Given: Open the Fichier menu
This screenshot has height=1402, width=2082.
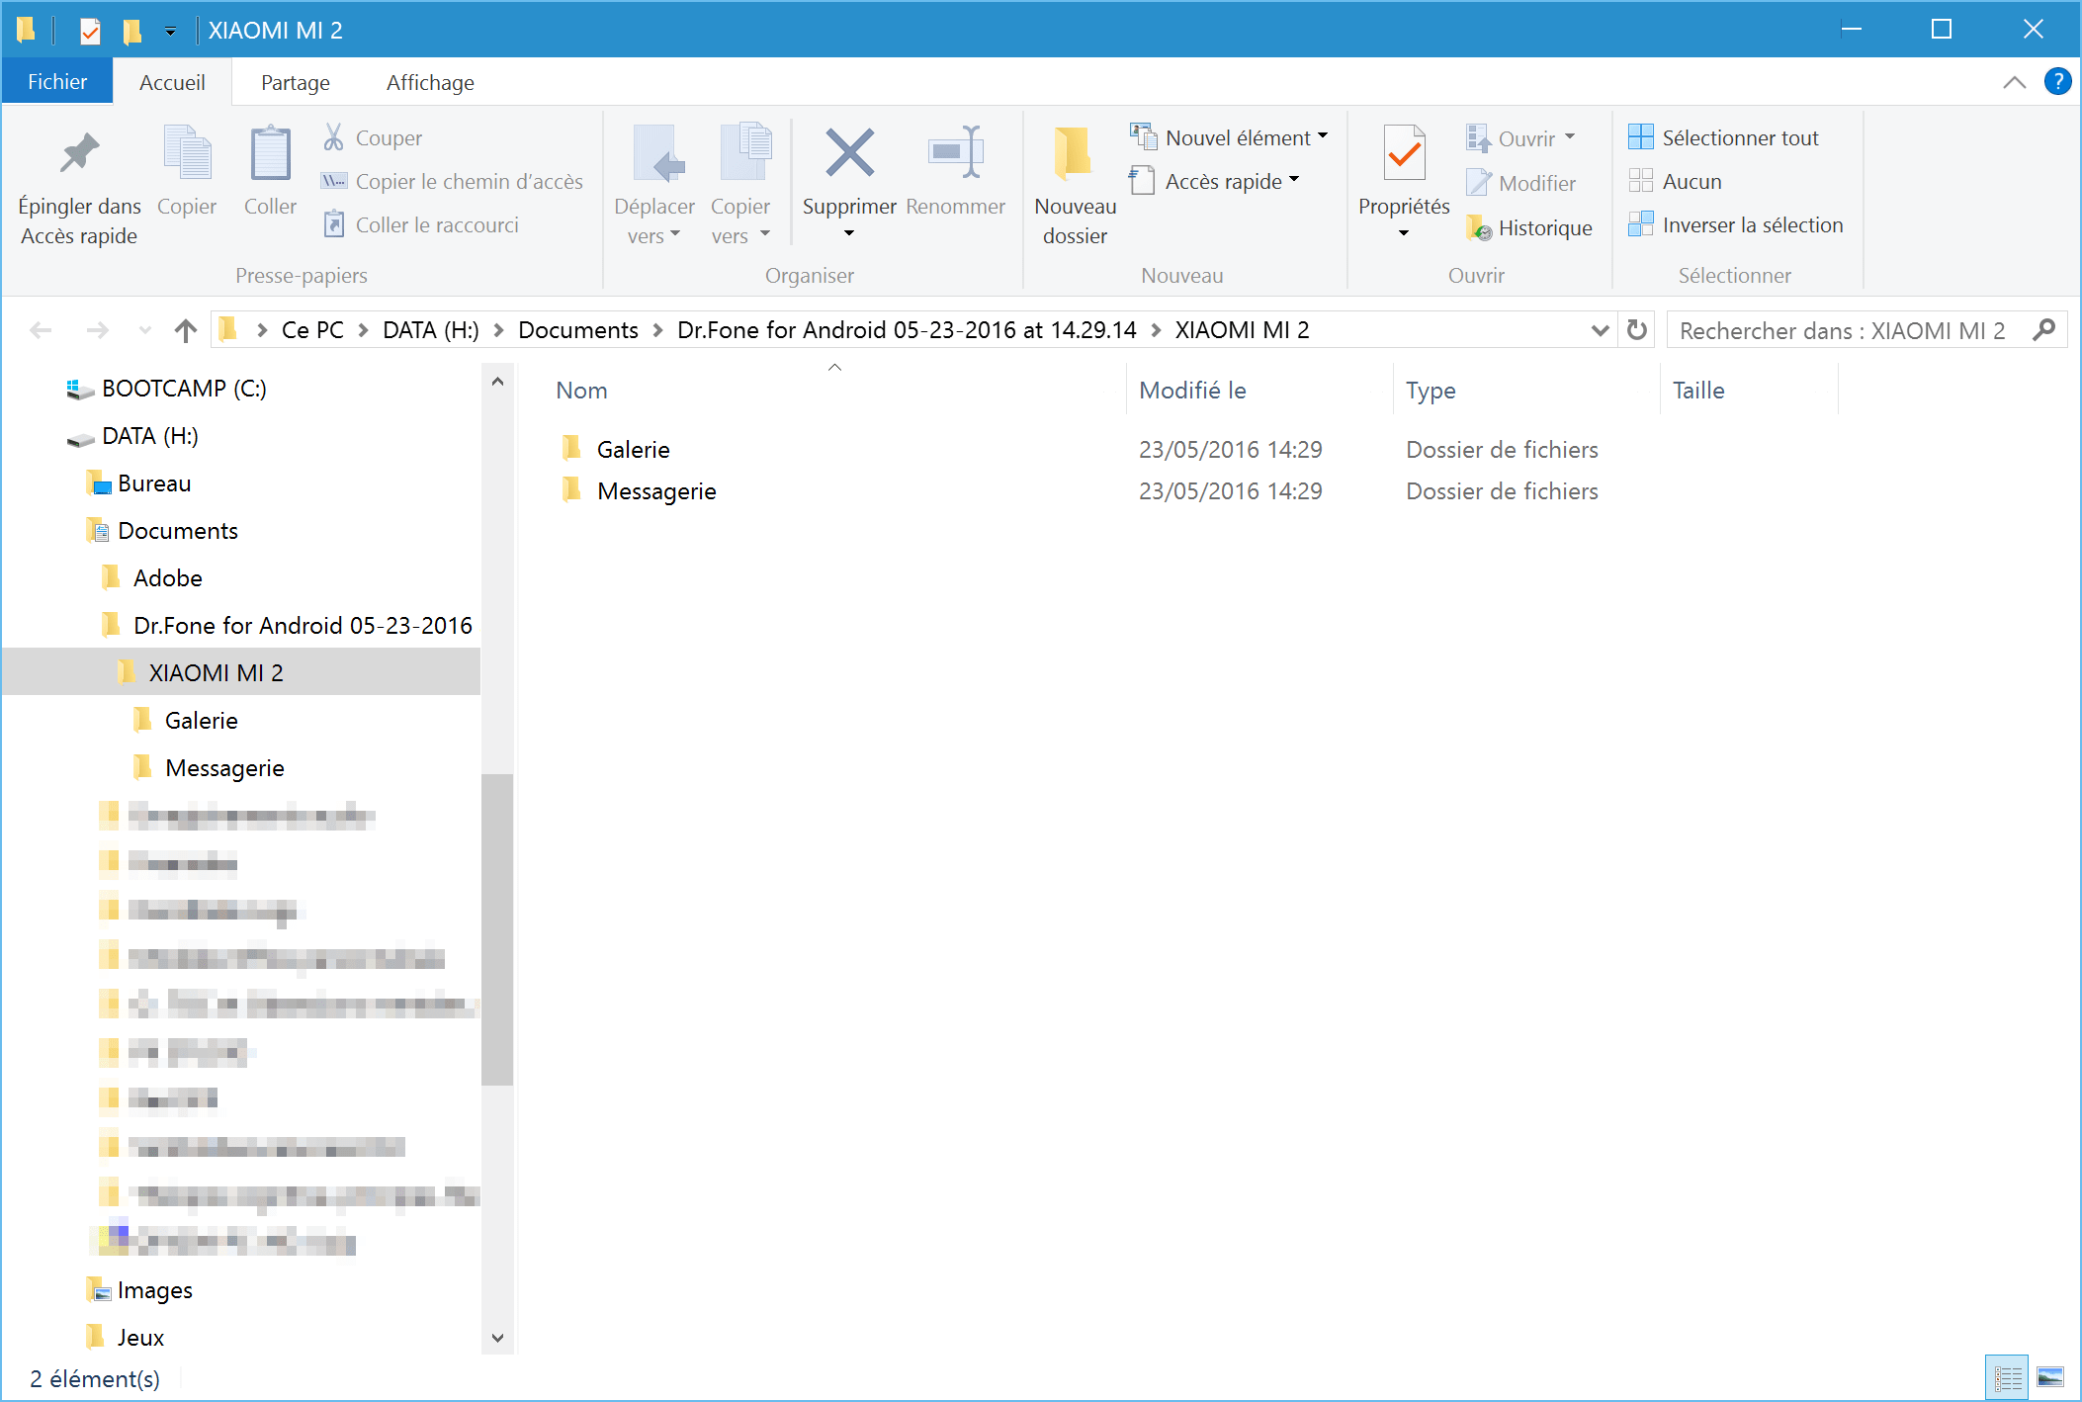Looking at the screenshot, I should point(57,81).
